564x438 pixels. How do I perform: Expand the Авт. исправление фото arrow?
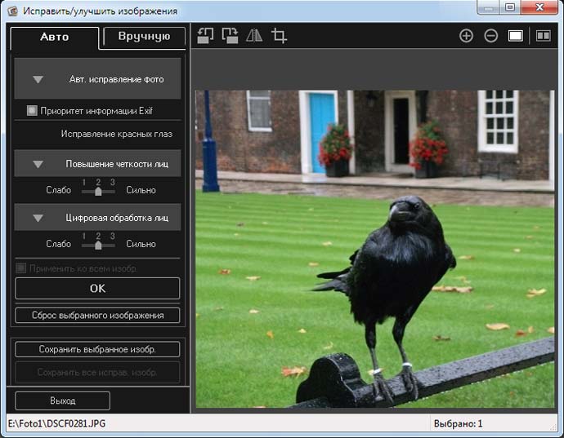pyautogui.click(x=38, y=79)
